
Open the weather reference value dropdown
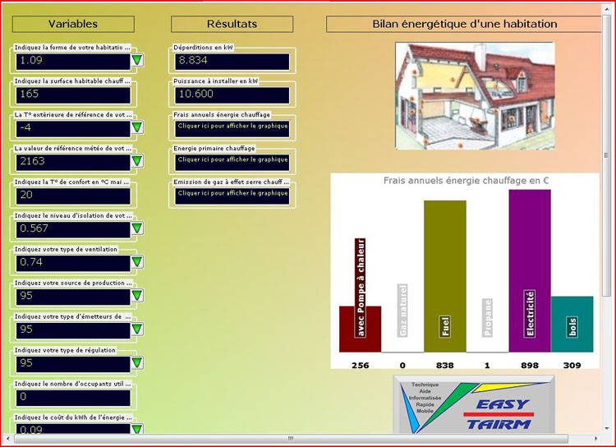coord(137,162)
